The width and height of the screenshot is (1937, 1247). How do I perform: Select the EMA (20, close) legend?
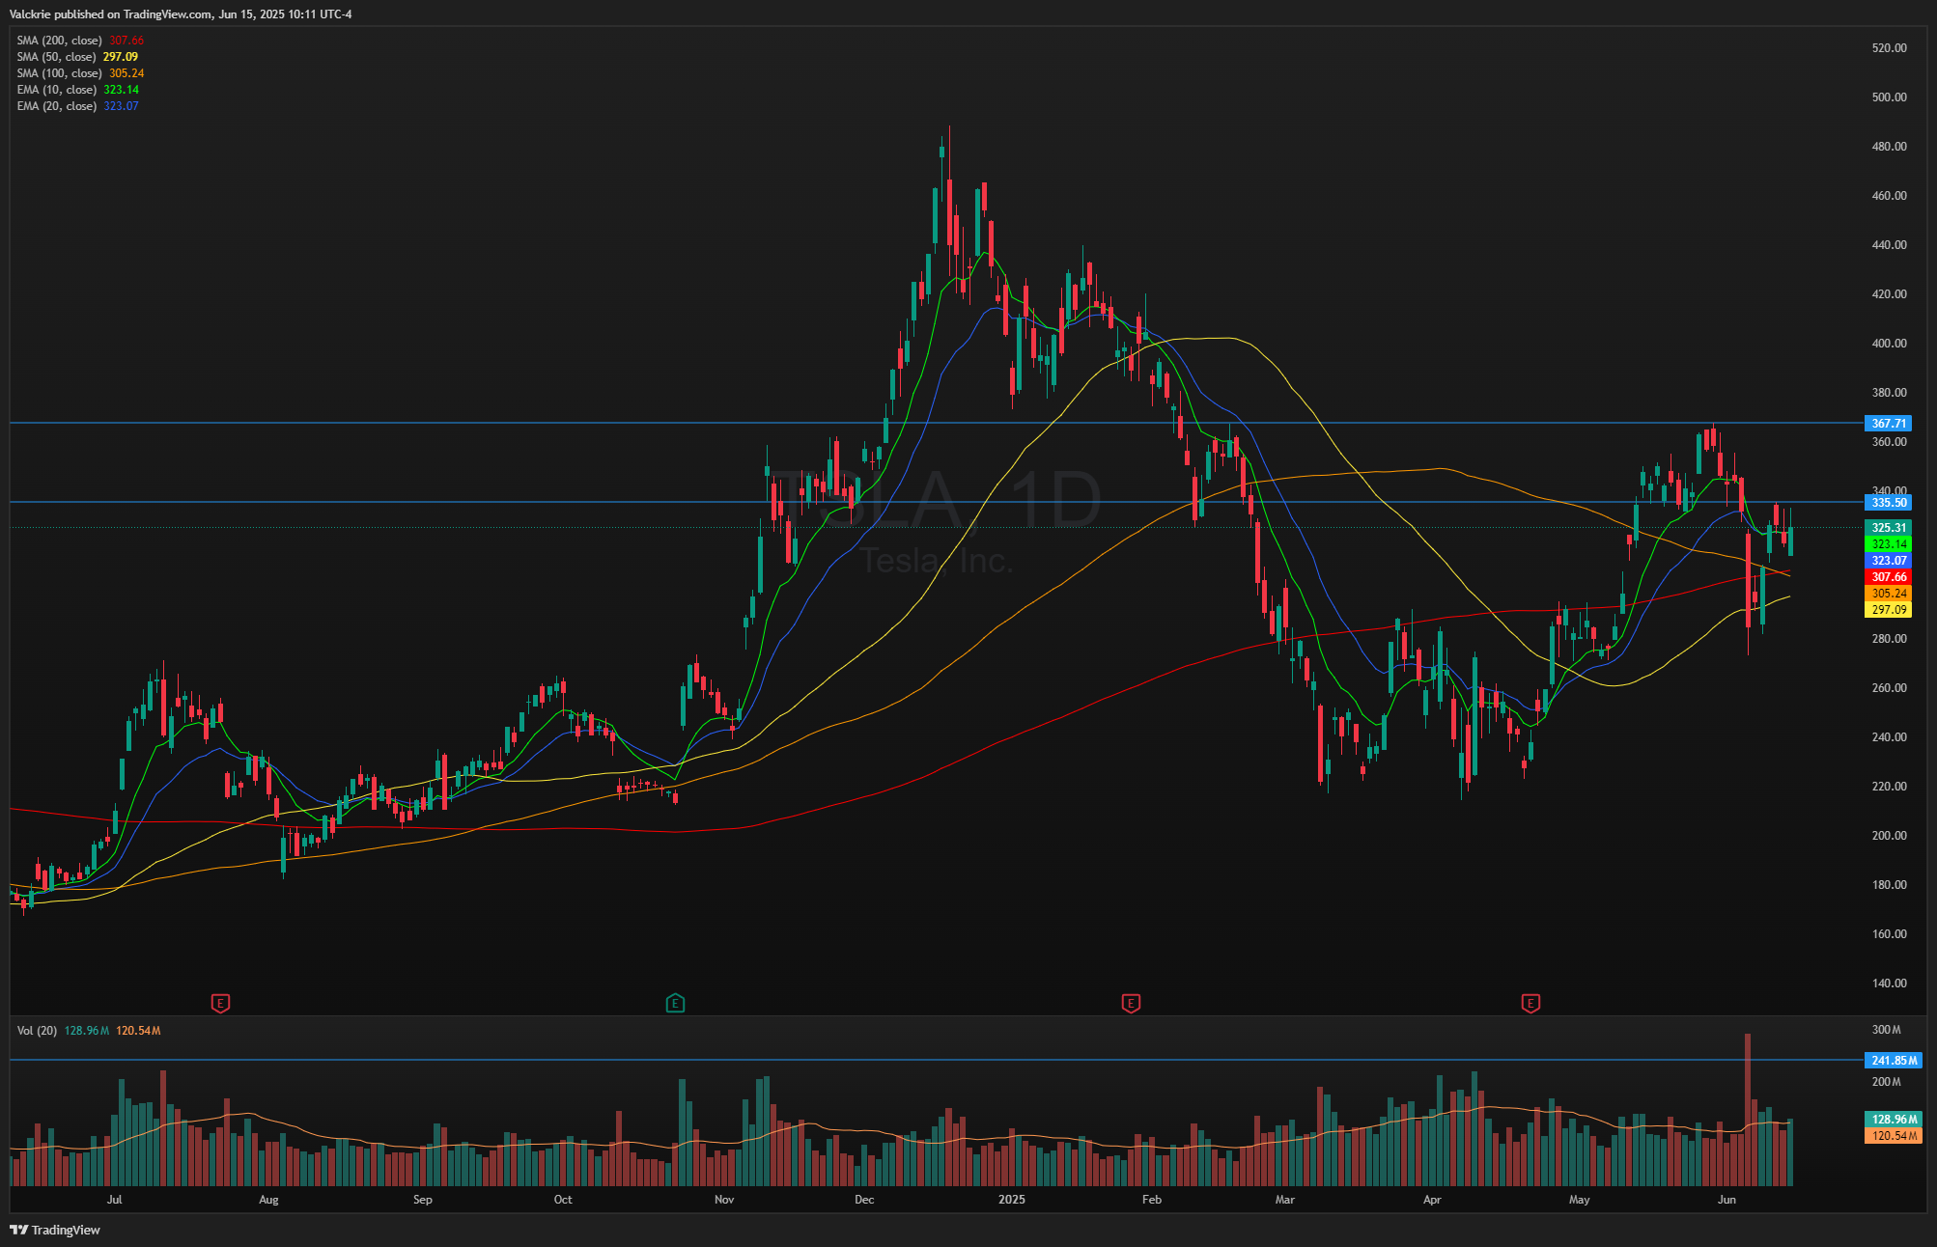(x=77, y=106)
